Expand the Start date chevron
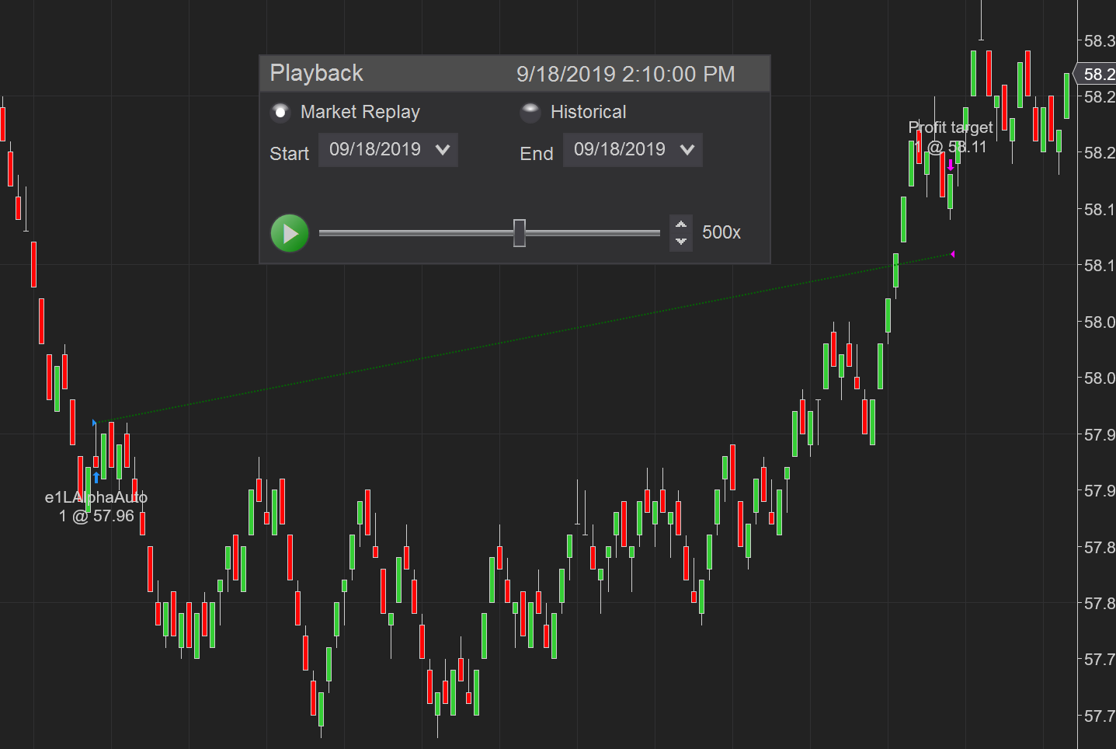The width and height of the screenshot is (1116, 749). 443,150
